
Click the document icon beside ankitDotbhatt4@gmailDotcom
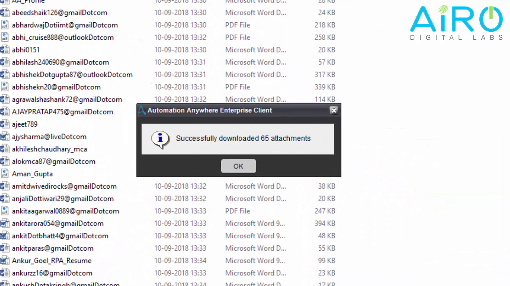coord(4,236)
